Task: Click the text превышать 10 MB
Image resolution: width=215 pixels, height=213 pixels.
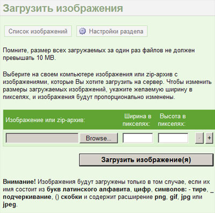Action: click(30, 58)
